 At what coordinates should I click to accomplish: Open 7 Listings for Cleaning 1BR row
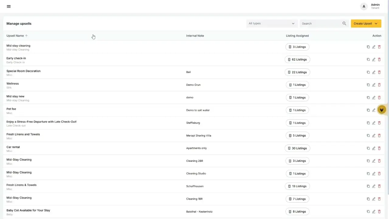click(297, 199)
